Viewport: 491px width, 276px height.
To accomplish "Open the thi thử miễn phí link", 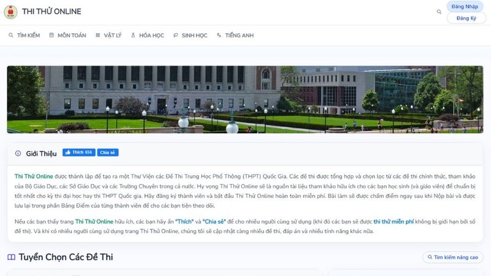I will 393,221.
